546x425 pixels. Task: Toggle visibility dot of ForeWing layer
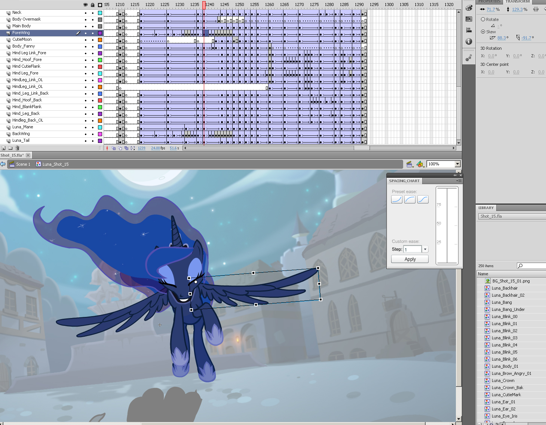[x=86, y=33]
